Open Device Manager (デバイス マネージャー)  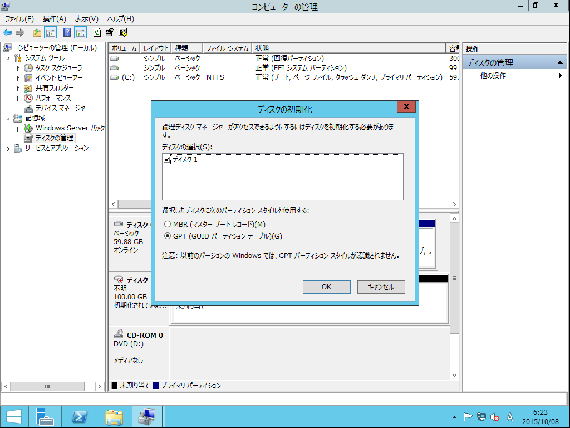pos(63,108)
